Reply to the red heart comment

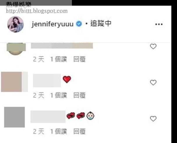79,95
